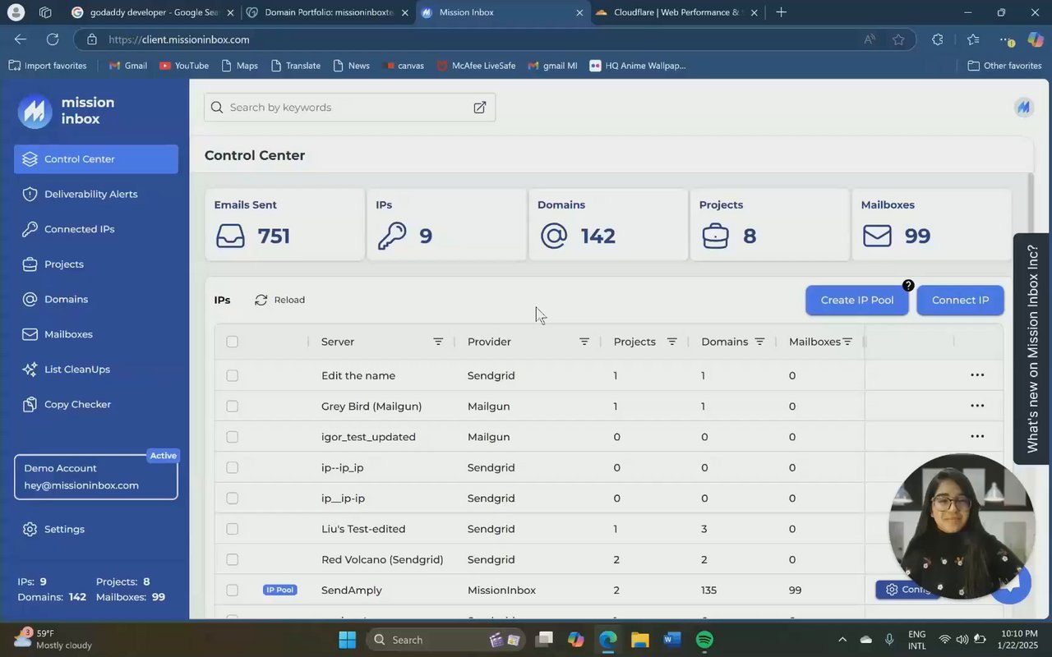Click the Create IP Pool button

(x=856, y=301)
